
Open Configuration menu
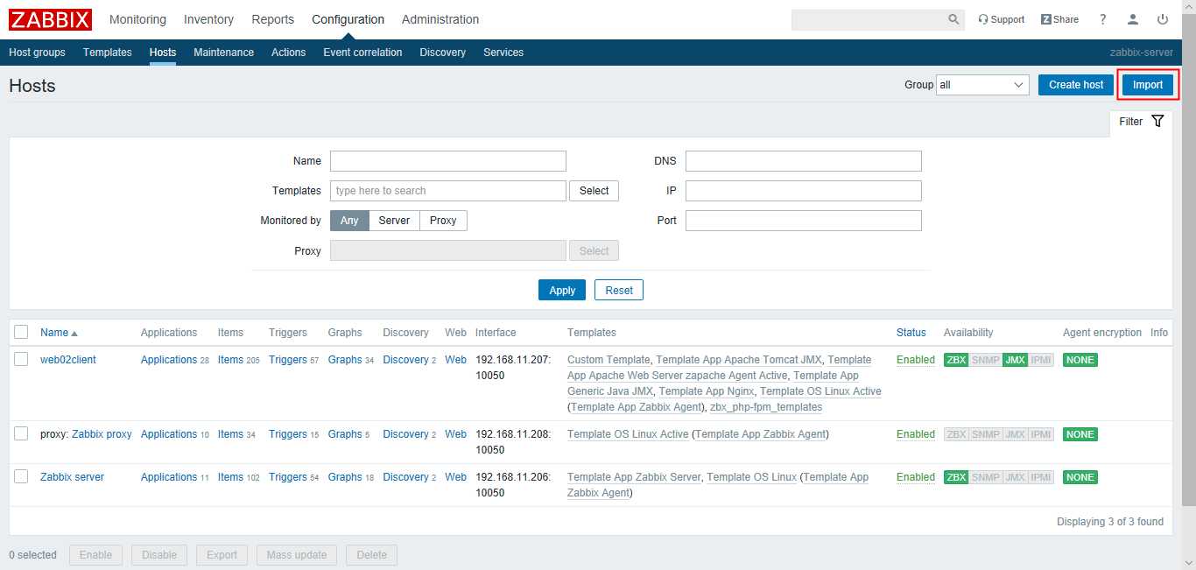pos(348,19)
